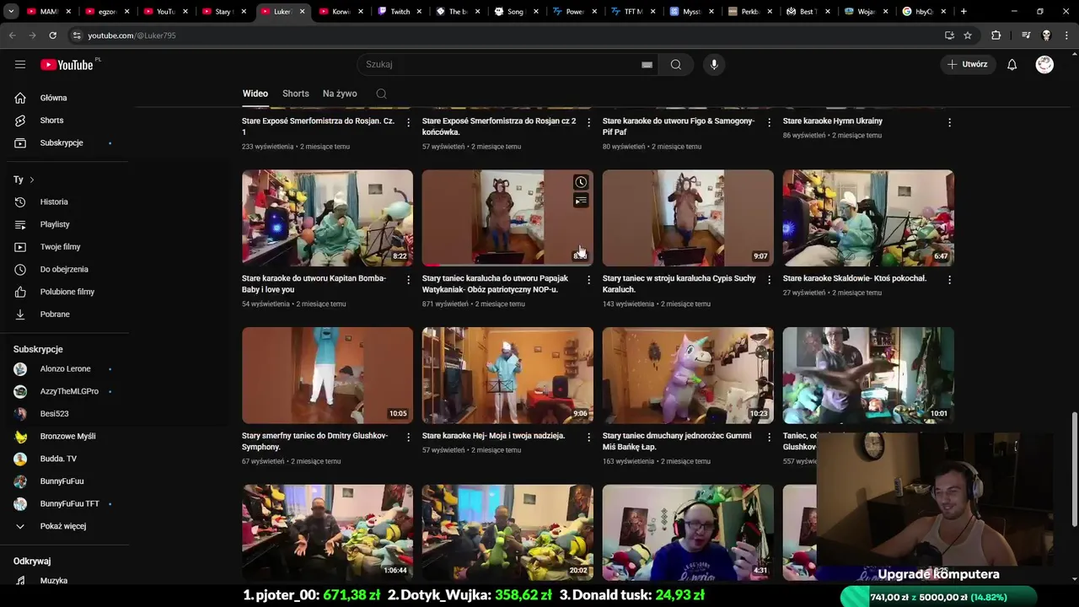Screen dimensions: 1079x607
Task: Click the address bar URL
Action: click(x=132, y=35)
